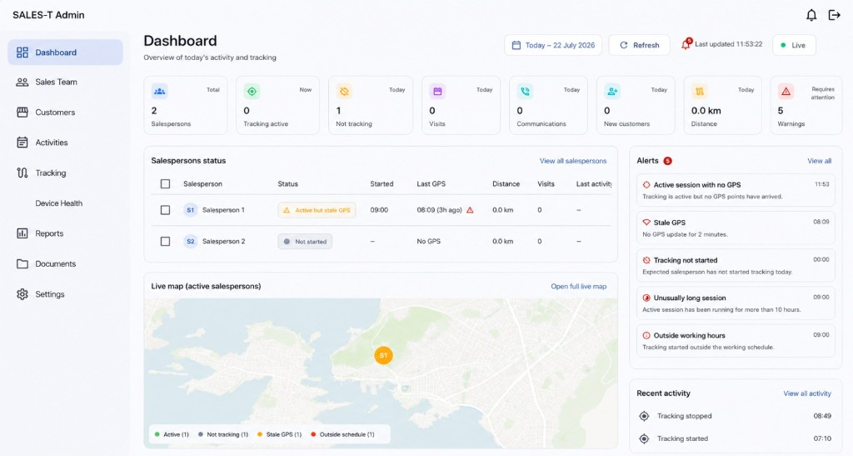The height and width of the screenshot is (456, 853).
Task: Open notifications bell in top bar
Action: coord(811,15)
